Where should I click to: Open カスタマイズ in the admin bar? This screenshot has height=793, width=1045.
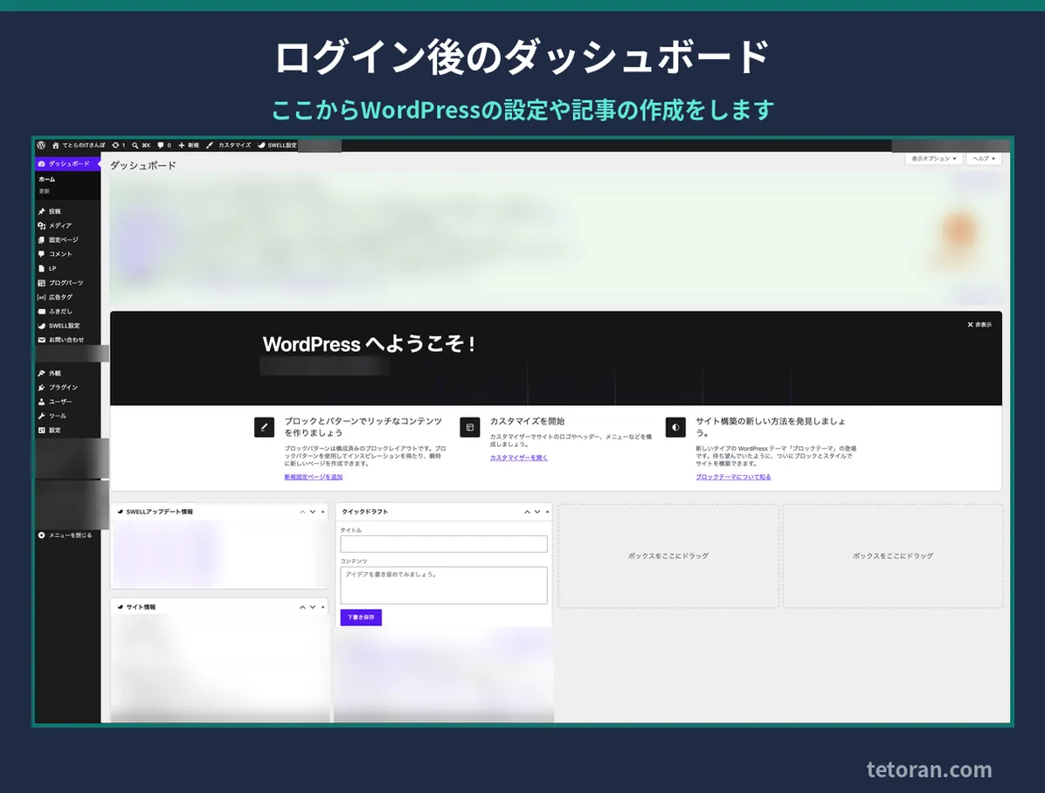click(229, 145)
